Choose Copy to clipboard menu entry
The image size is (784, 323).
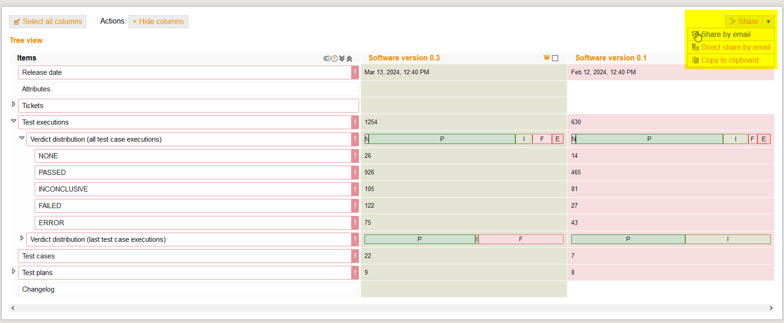pyautogui.click(x=731, y=60)
